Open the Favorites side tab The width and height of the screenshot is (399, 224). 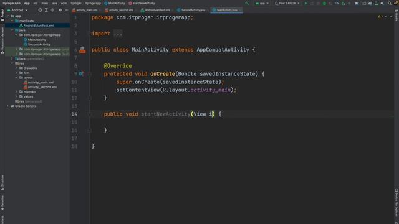point(2,202)
